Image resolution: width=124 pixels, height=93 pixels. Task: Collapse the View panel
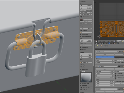click(81, 26)
